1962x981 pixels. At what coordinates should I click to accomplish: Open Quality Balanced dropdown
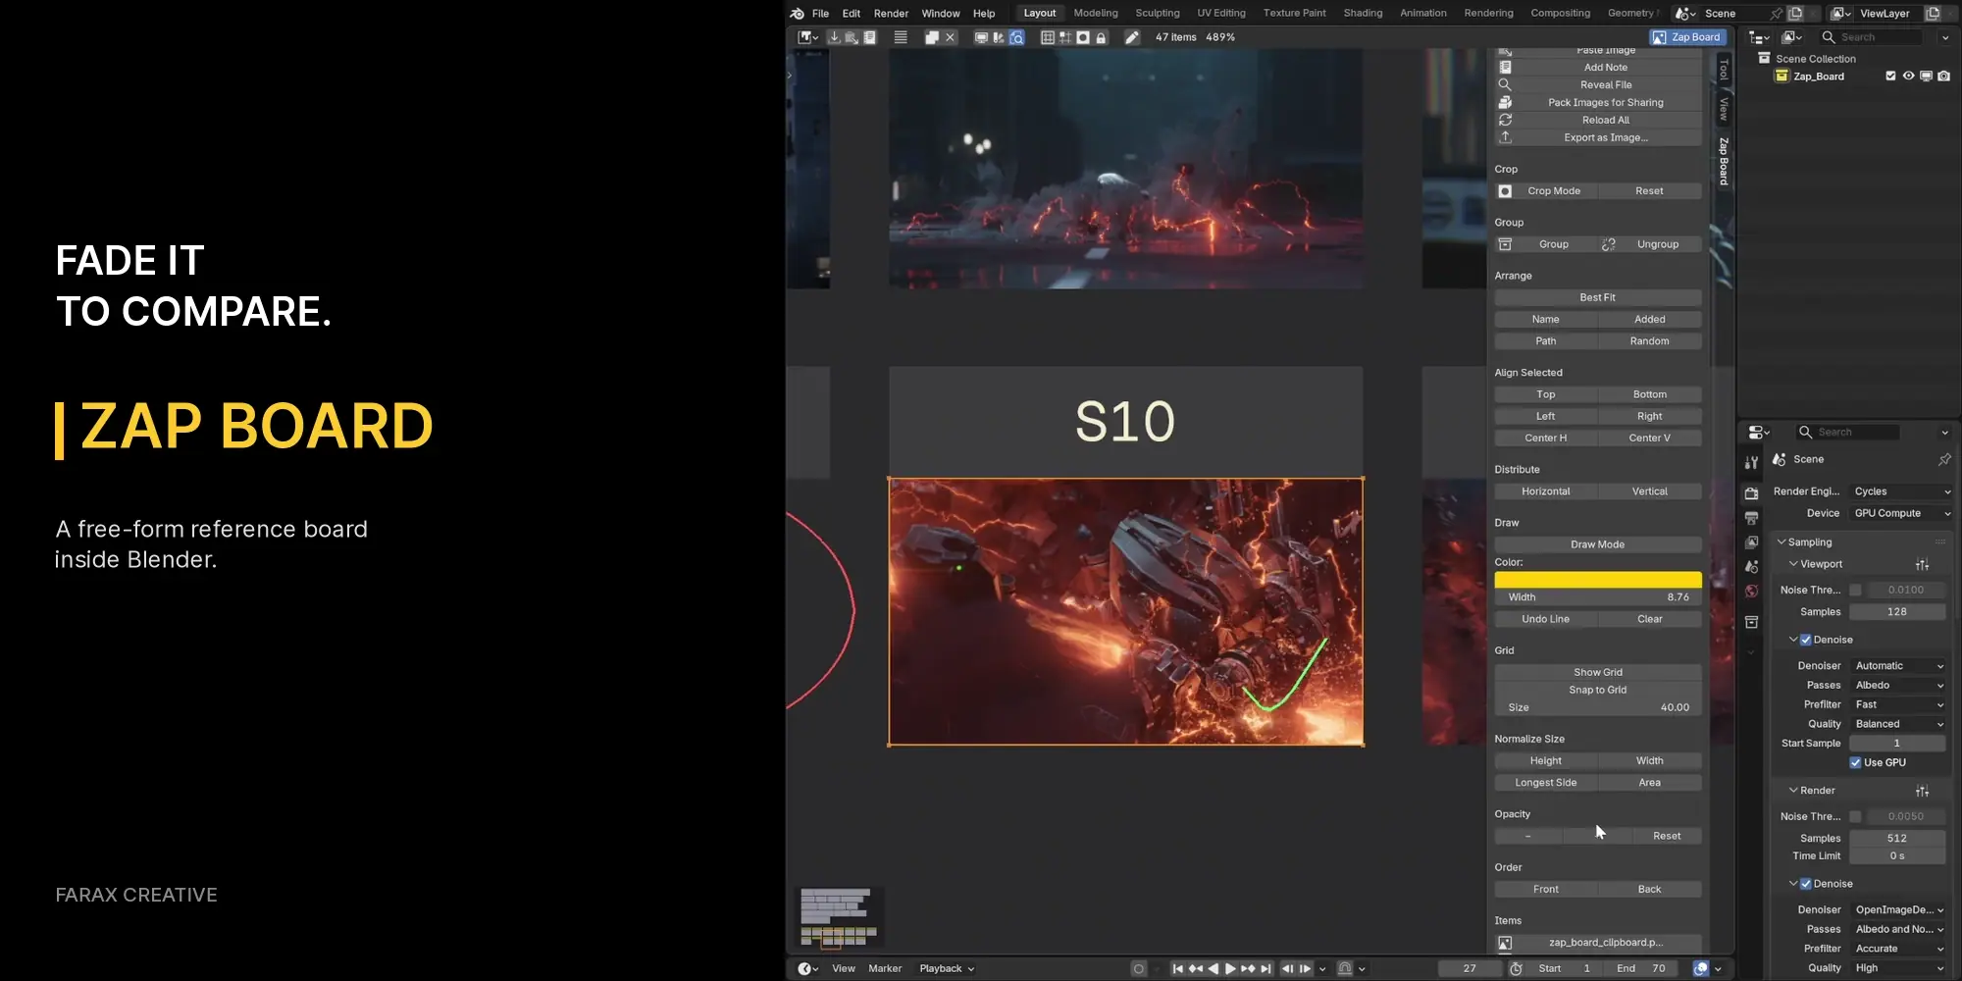tap(1899, 724)
